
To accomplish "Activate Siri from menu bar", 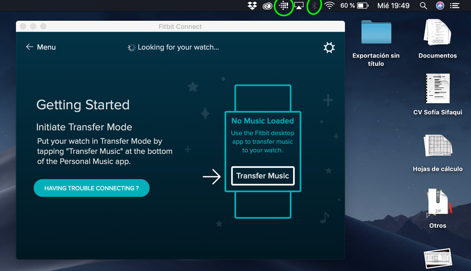I will click(440, 5).
